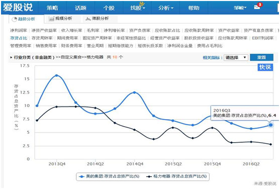Open the 话题 menu item

[81, 8]
